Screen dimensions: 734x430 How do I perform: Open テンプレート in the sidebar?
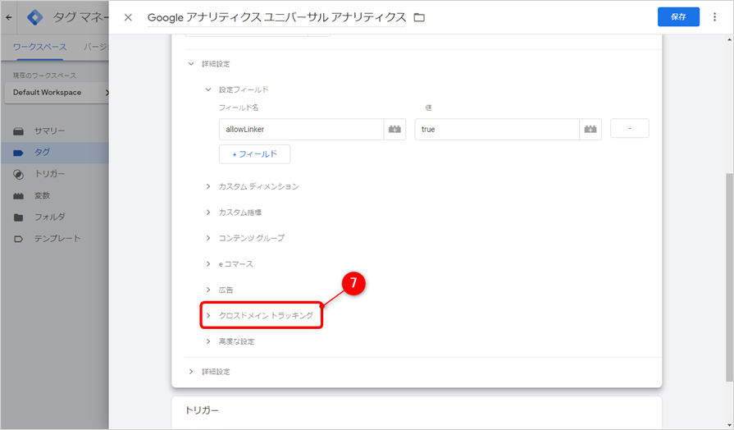[57, 239]
